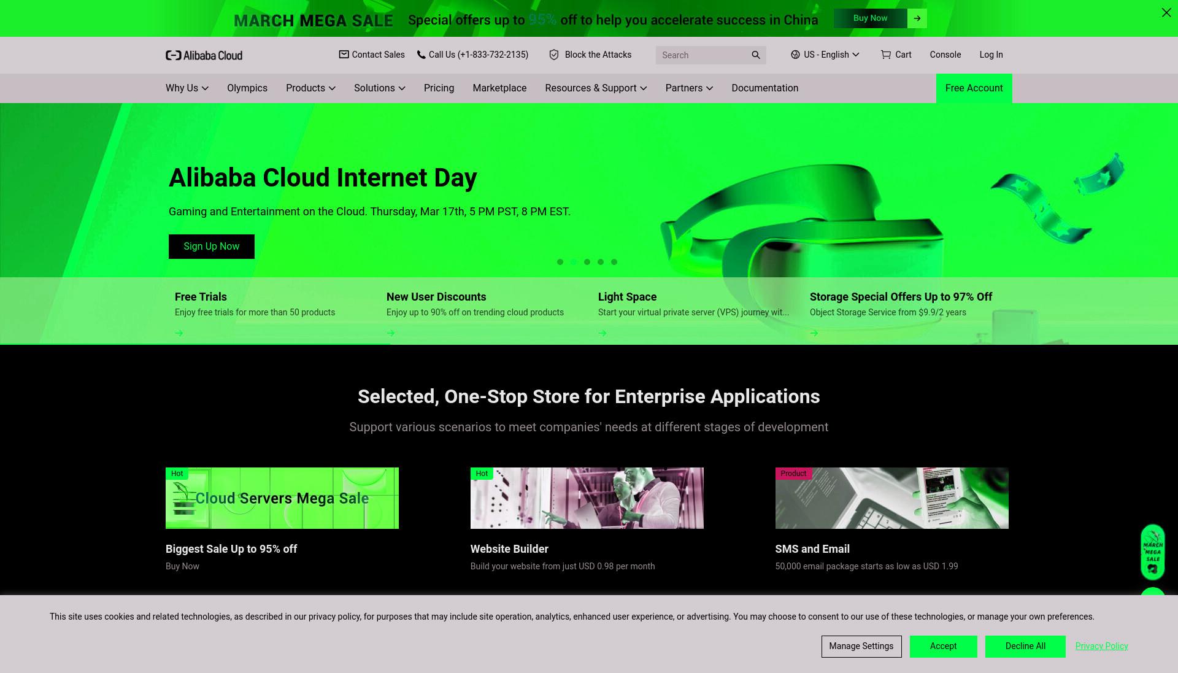
Task: Click the Buy Now text under Biggest Sale
Action: coord(182,566)
